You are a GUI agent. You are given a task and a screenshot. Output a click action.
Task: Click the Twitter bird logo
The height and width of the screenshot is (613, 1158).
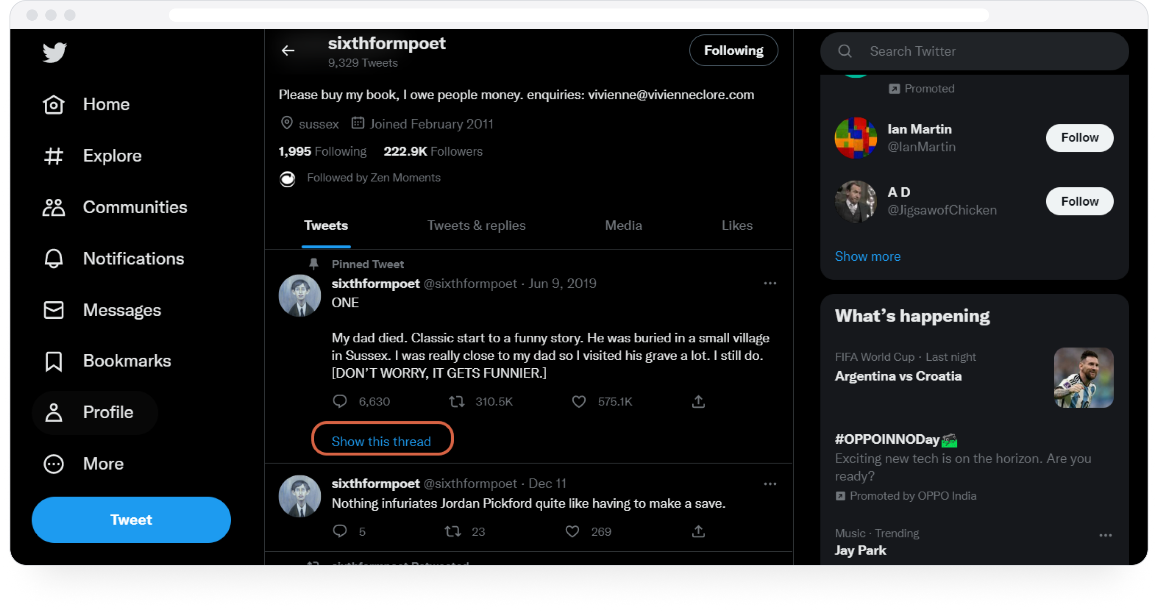pos(55,52)
